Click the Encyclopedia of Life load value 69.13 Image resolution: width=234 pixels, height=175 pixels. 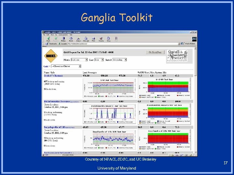(85, 127)
